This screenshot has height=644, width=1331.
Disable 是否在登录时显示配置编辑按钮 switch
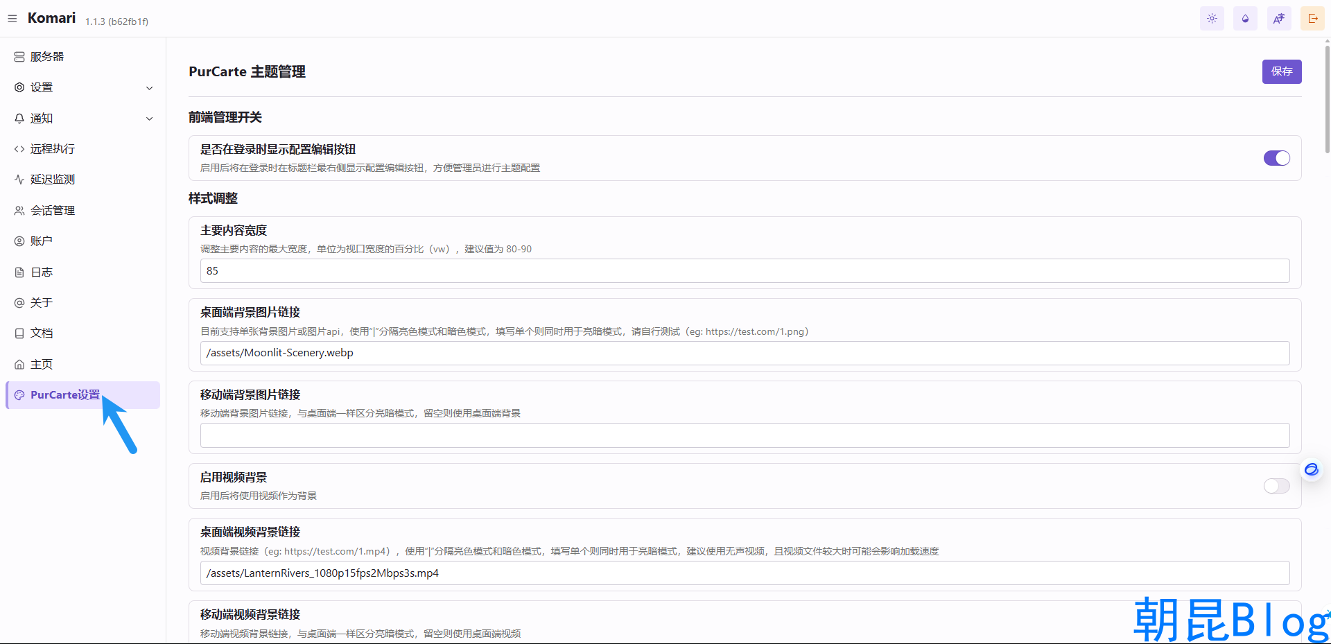coord(1276,158)
